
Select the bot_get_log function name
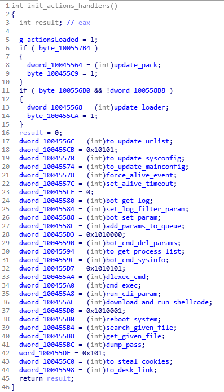click(128, 201)
